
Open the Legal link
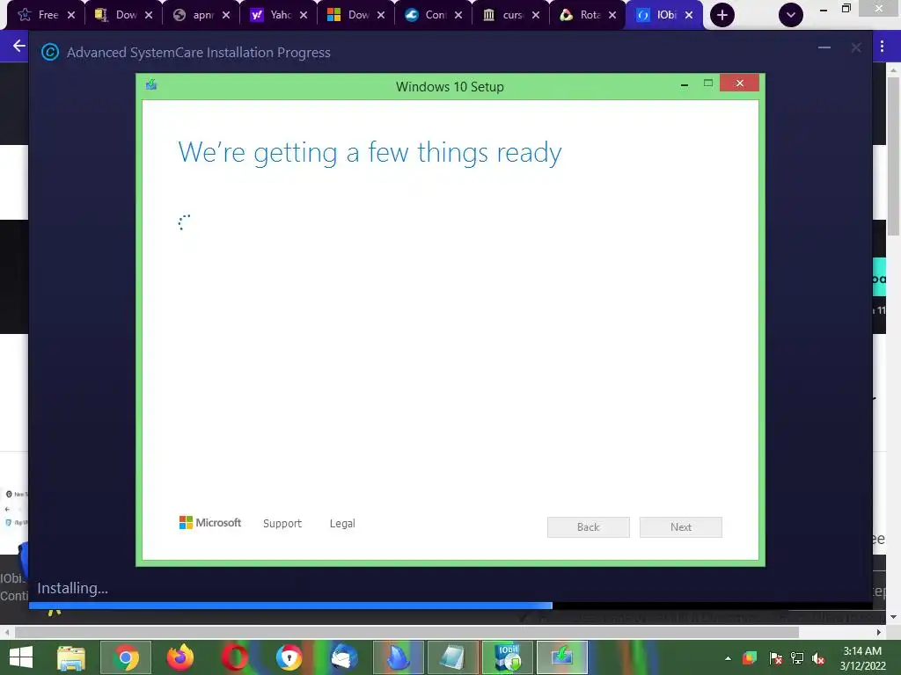(x=342, y=524)
